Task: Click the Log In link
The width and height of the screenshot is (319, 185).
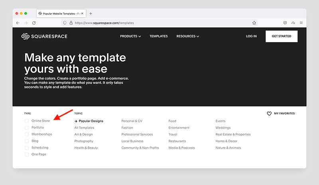Action: (x=251, y=36)
